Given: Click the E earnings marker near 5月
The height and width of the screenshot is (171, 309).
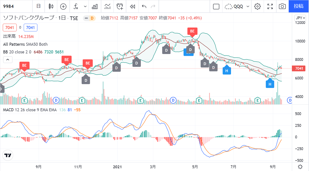Looking at the screenshot, I should pyautogui.click(x=199, y=100).
